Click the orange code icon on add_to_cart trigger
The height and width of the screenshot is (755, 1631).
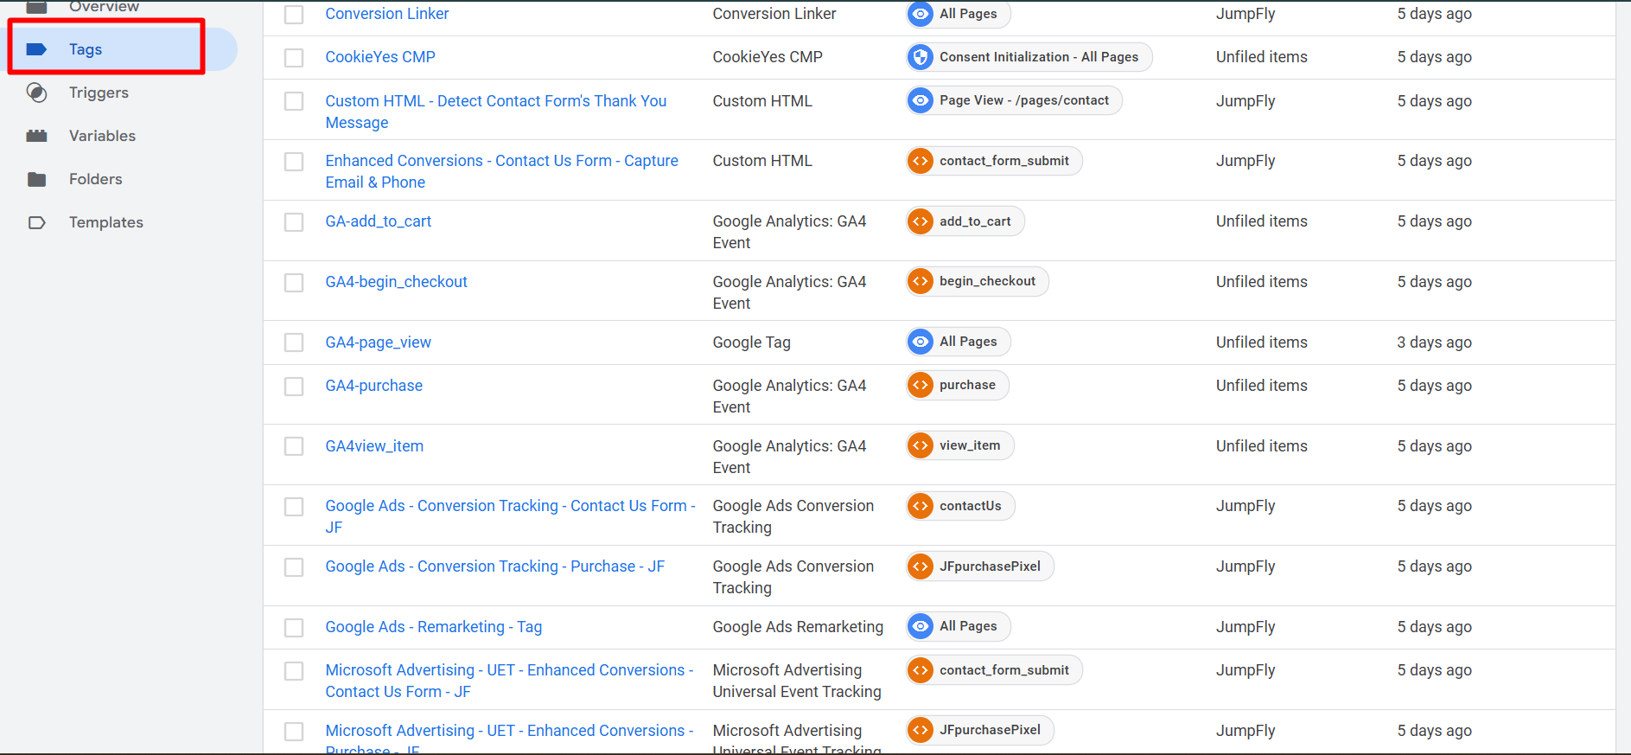[921, 221]
